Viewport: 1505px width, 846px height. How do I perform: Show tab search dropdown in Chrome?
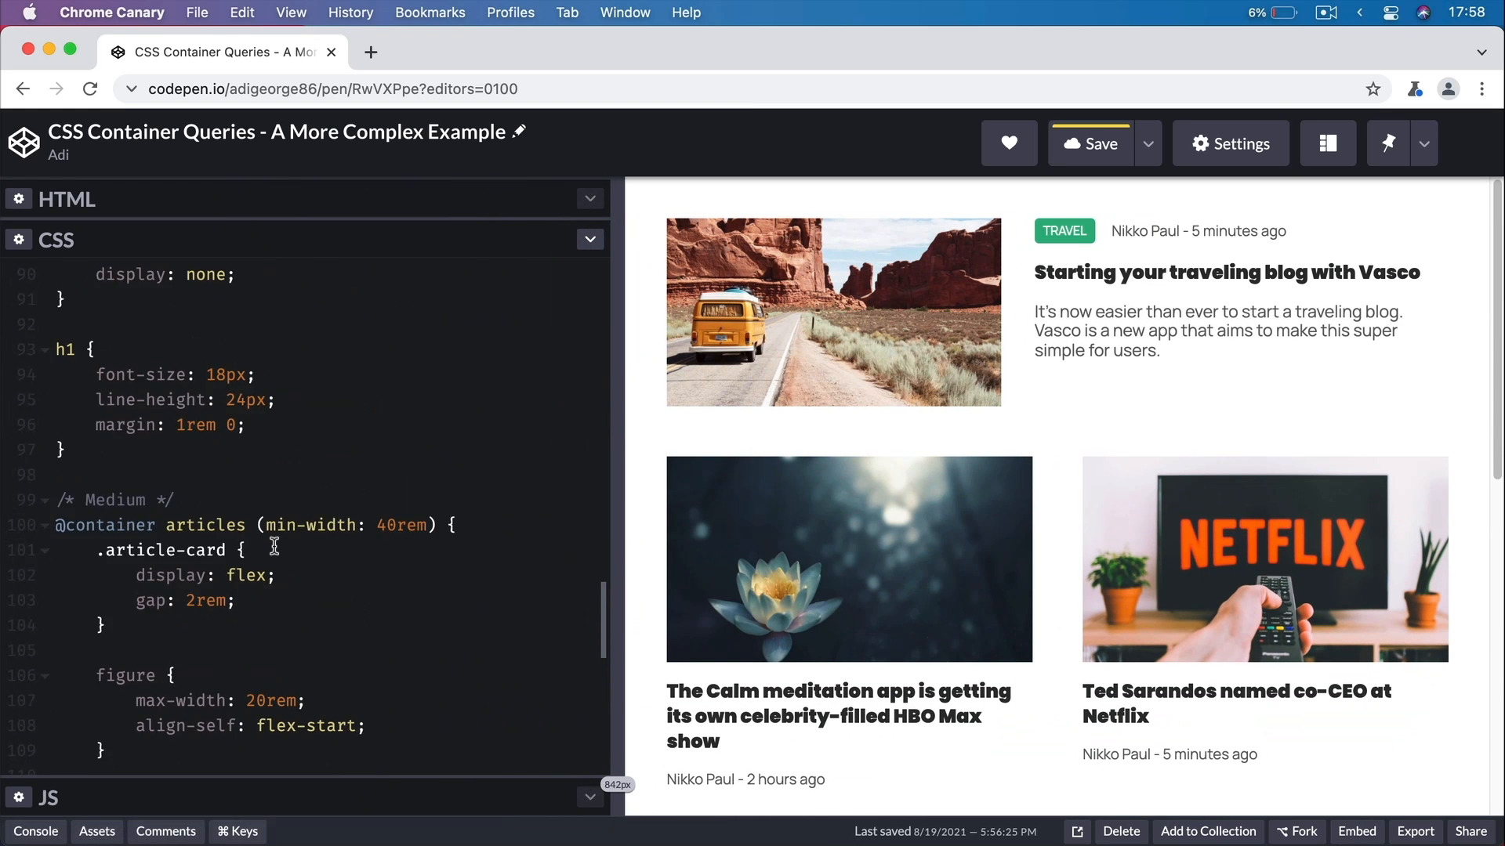click(x=1481, y=52)
